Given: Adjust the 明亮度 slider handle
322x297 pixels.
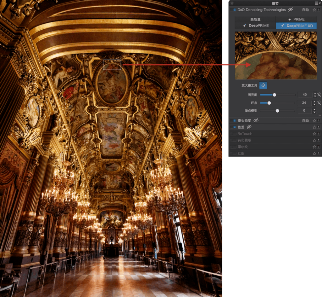Looking at the screenshot, I should tap(274, 95).
